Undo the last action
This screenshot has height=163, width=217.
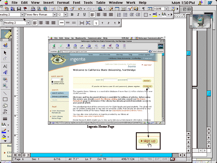click(x=80, y=9)
